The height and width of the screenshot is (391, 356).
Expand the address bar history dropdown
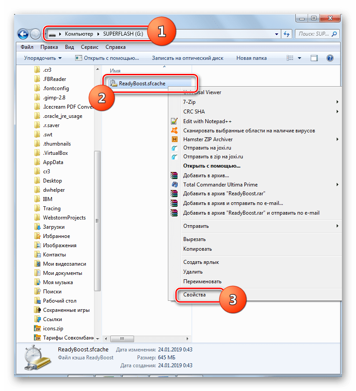tap(276, 34)
